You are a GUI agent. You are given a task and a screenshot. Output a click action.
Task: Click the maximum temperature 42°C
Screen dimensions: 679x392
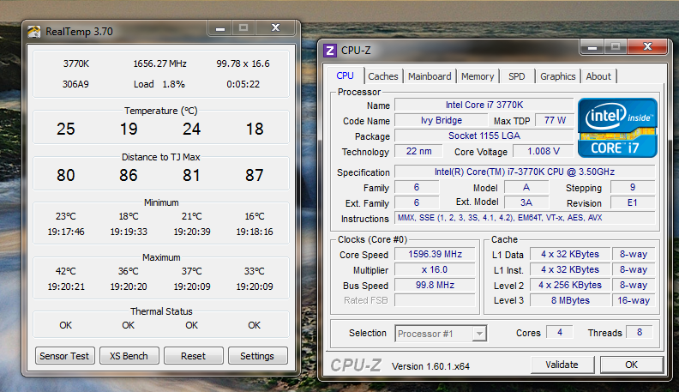66,271
